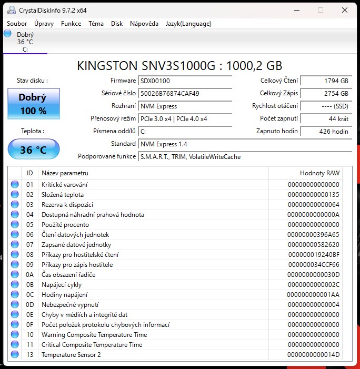This screenshot has width=360, height=369.
Task: Click the Název parametru column header
Action: coord(65,173)
